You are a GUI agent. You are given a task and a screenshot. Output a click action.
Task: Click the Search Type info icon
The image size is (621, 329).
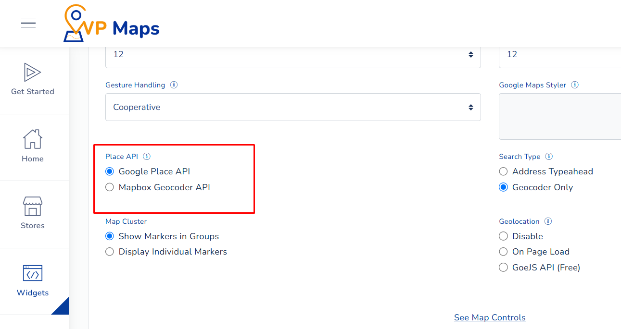(549, 156)
